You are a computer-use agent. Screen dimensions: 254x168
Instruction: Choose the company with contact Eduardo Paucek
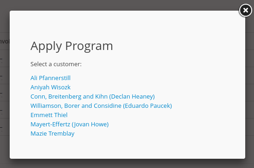pyautogui.click(x=101, y=106)
